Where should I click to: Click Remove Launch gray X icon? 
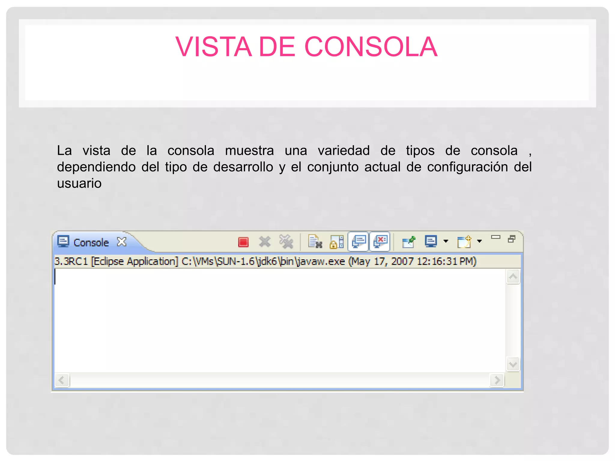(x=265, y=242)
